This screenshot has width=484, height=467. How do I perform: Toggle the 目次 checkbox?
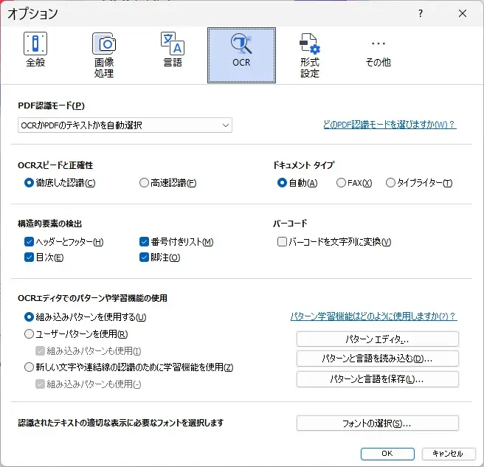pos(29,257)
